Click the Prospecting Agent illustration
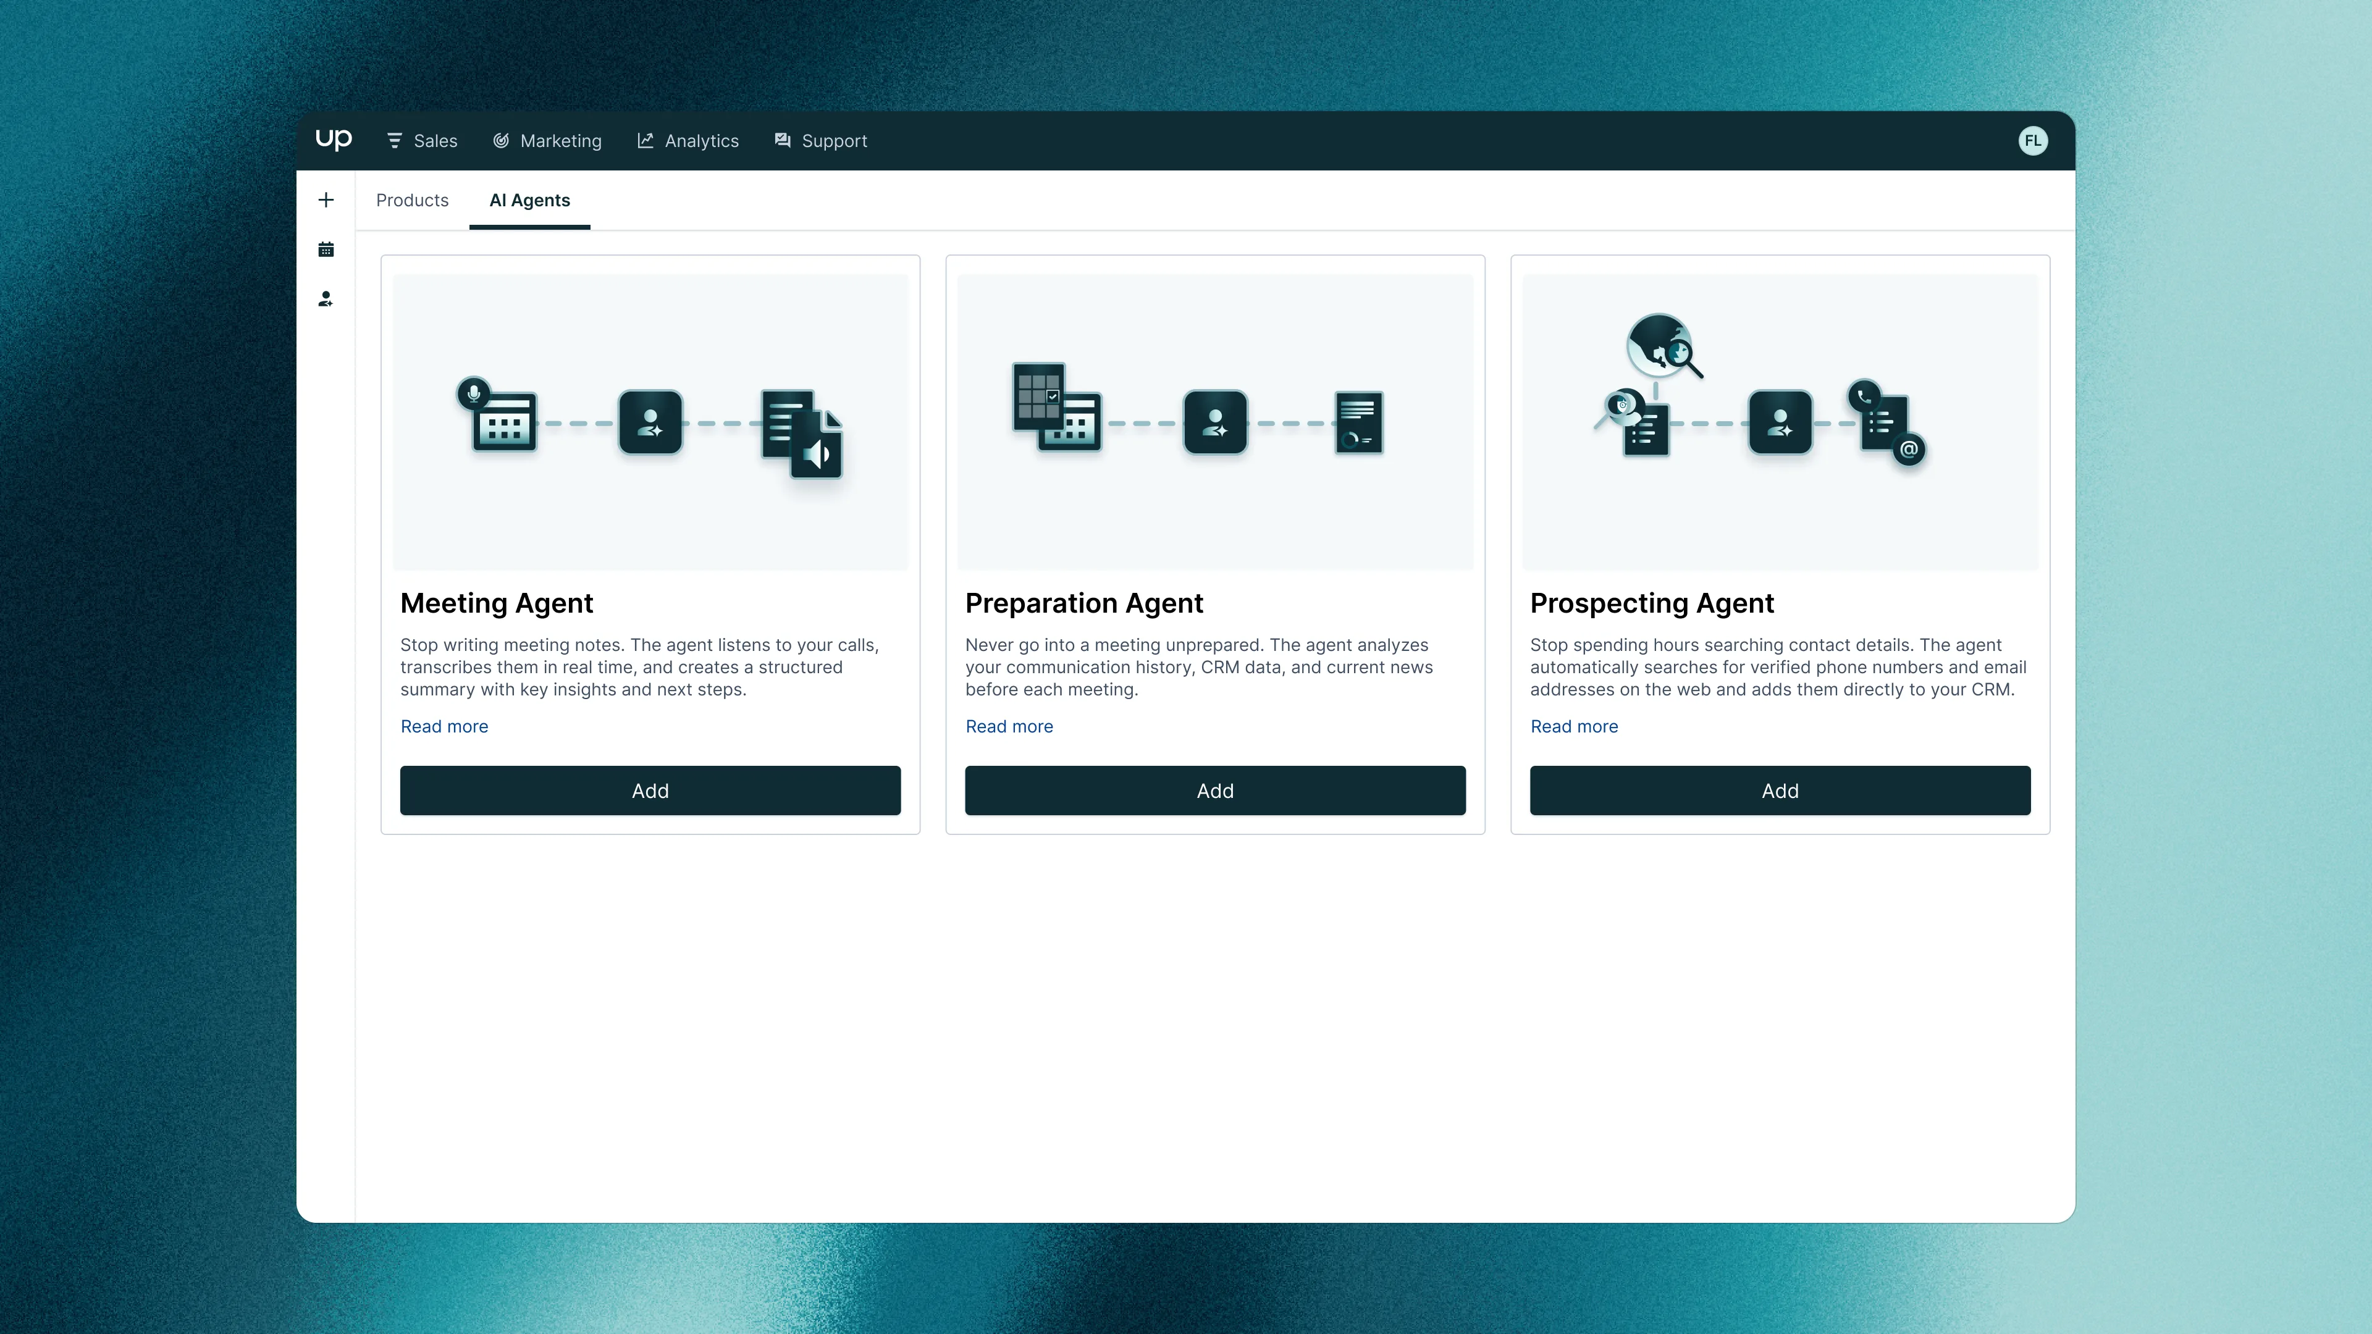 [x=1780, y=422]
